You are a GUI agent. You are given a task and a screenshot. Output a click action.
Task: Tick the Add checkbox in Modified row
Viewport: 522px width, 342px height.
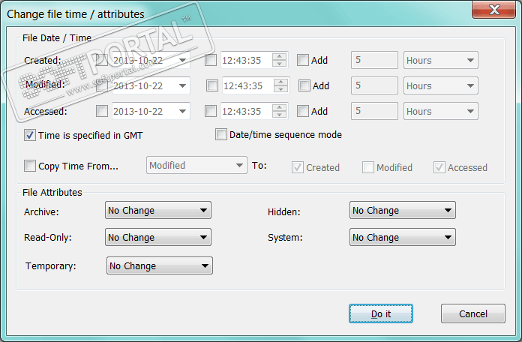pyautogui.click(x=304, y=85)
